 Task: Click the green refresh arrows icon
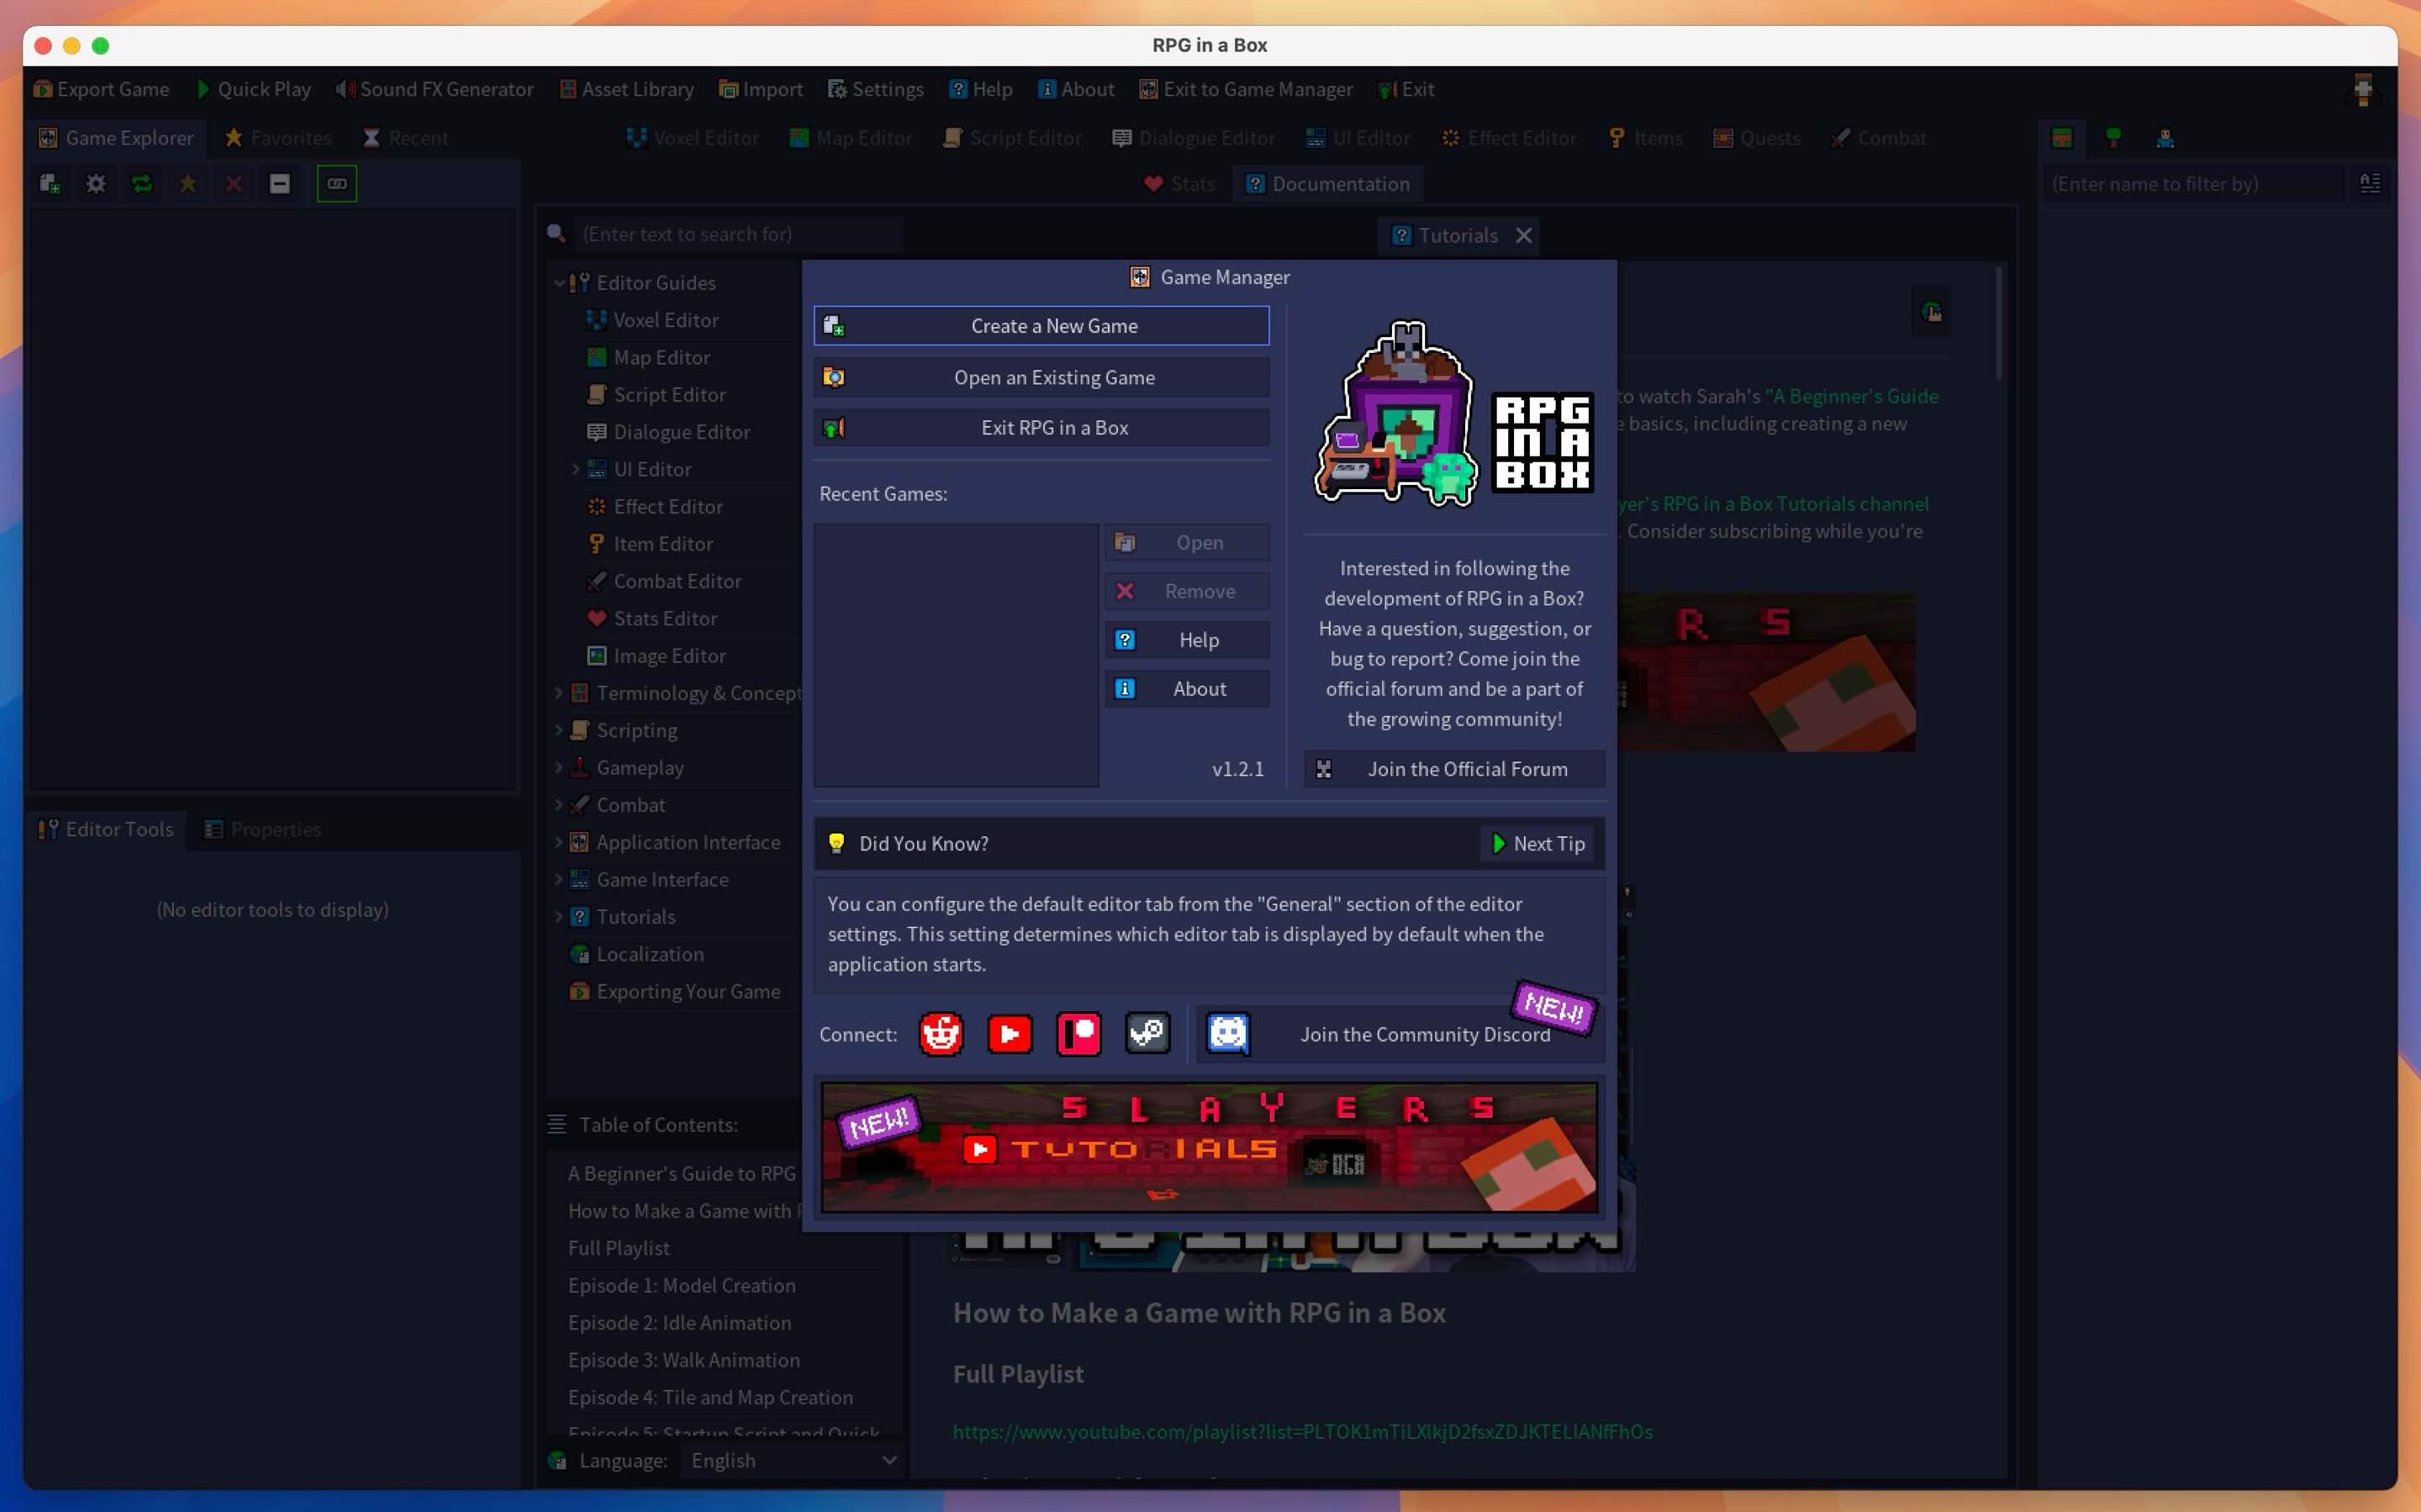tap(142, 184)
